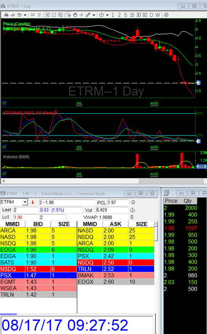Select the arrow pointer tool in chart toolbar
Screen dimensions: 207x334
[69, 15]
